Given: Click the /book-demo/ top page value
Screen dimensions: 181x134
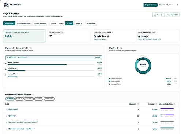Looking at the screenshot, I should pyautogui.click(x=101, y=36).
